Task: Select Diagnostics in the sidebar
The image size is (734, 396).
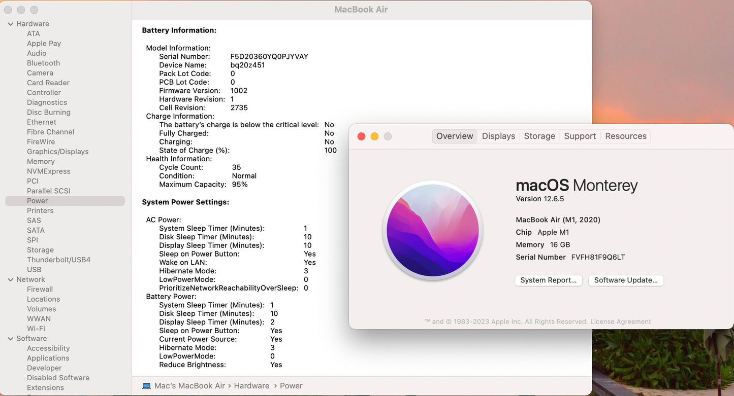Action: (x=47, y=102)
